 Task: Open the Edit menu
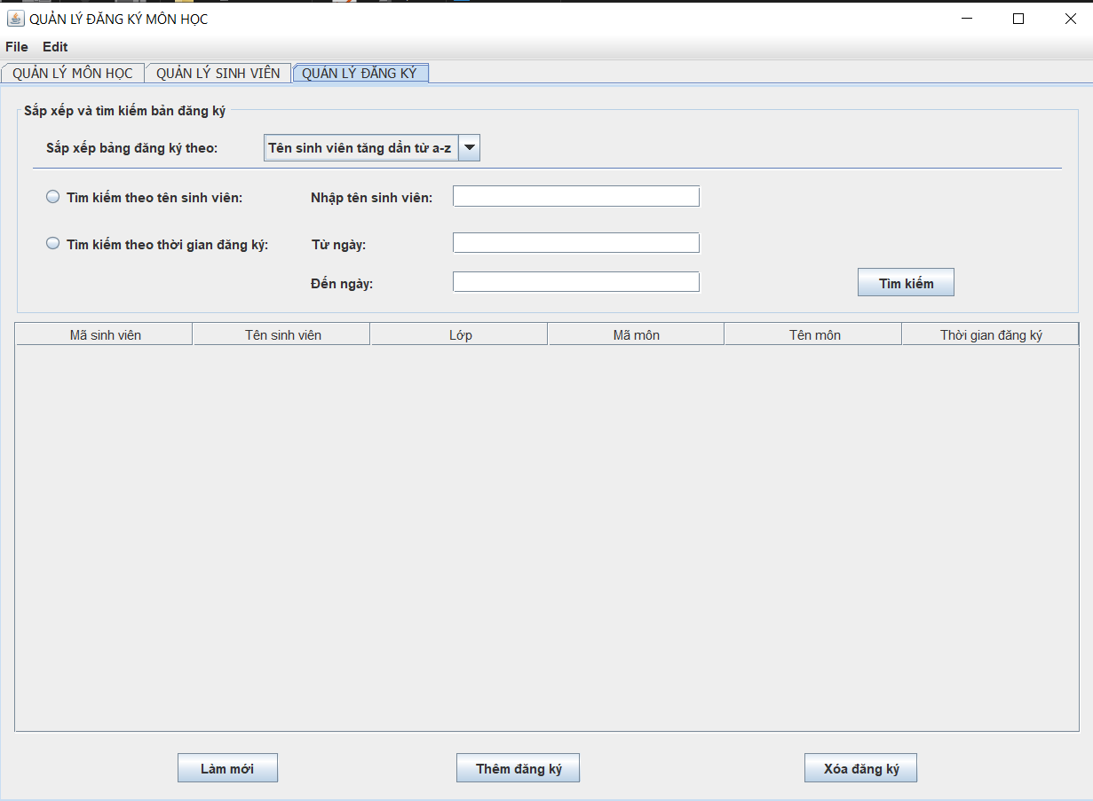55,47
